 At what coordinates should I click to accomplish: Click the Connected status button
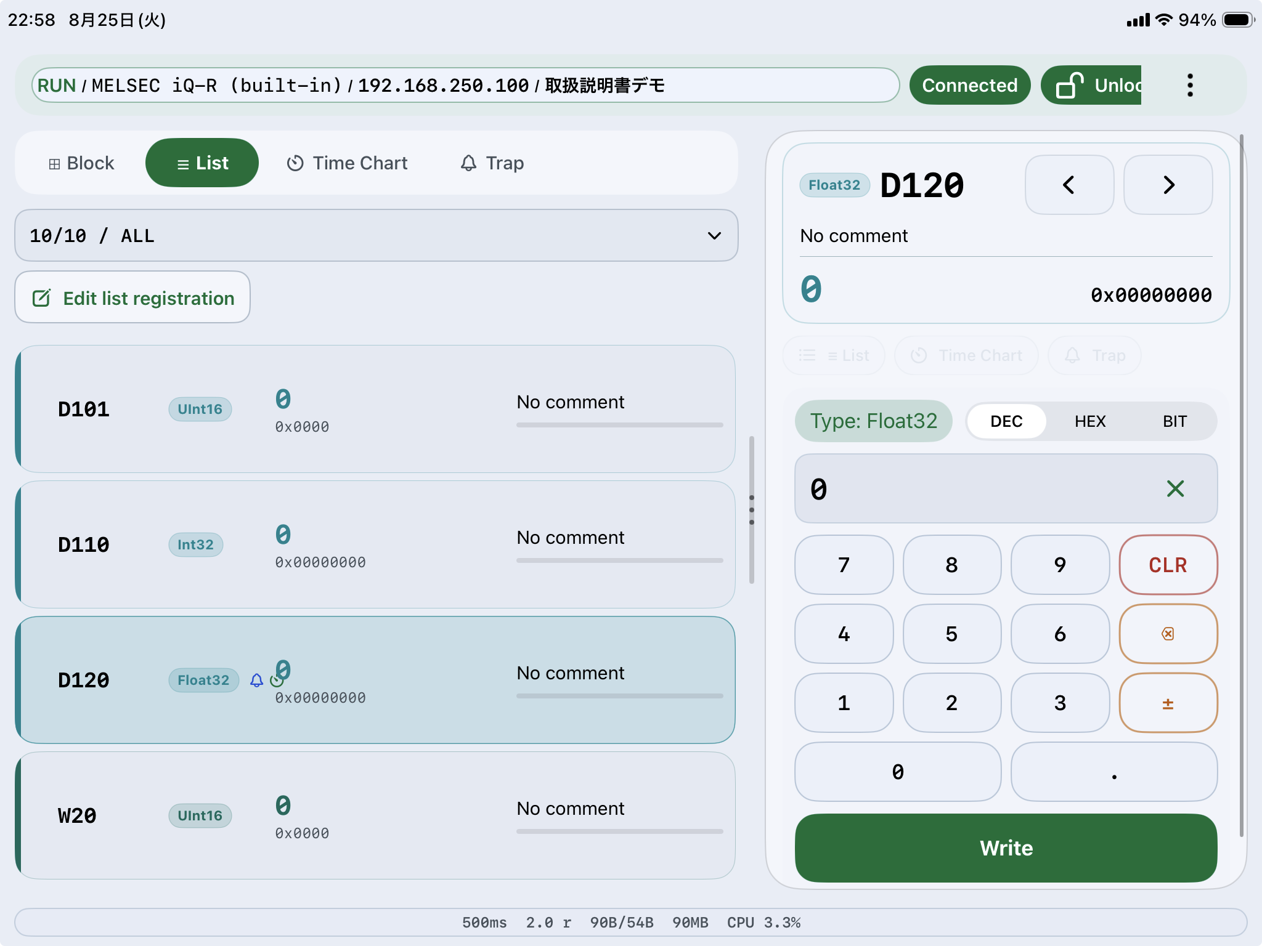tap(969, 85)
